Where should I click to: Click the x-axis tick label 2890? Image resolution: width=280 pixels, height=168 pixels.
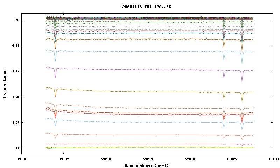(106, 159)
